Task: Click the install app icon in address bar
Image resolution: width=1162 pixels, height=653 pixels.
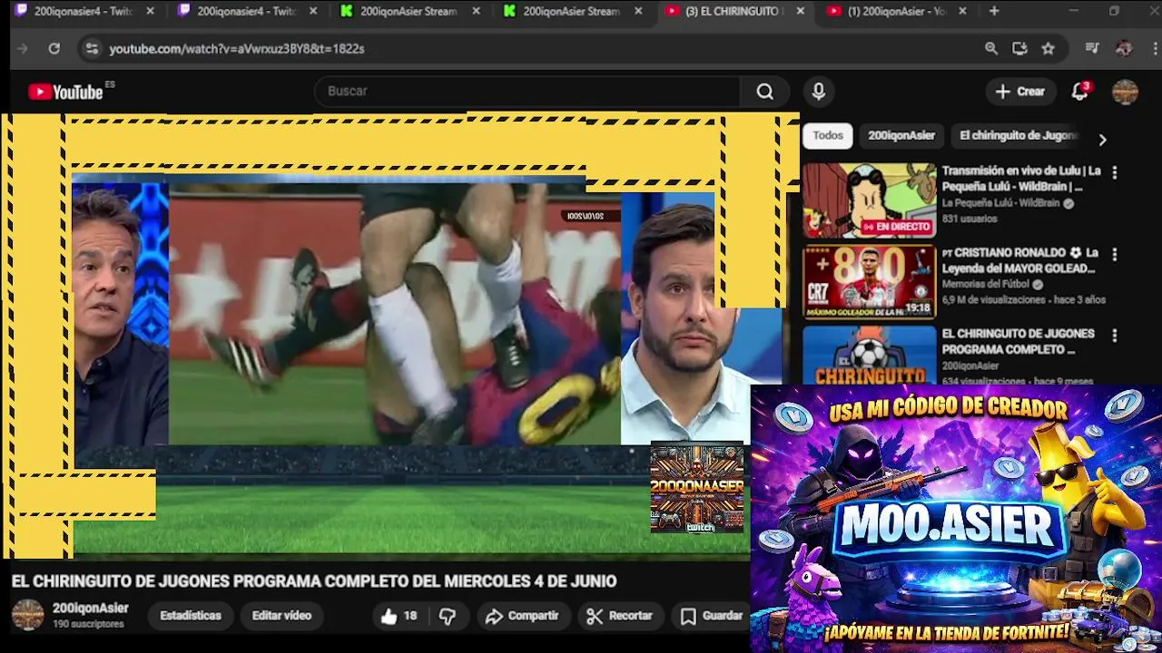Action: (1019, 49)
